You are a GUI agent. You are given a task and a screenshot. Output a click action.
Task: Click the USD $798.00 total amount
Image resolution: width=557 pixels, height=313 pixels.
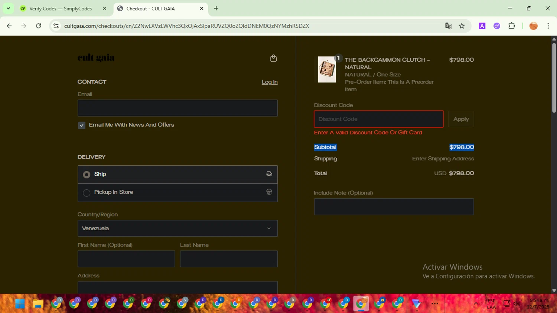pyautogui.click(x=454, y=173)
